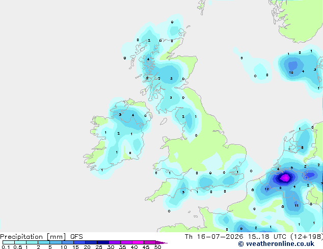Click the '20' legend scale label
The width and height of the screenshot is (323, 249).
pyautogui.click(x=87, y=247)
